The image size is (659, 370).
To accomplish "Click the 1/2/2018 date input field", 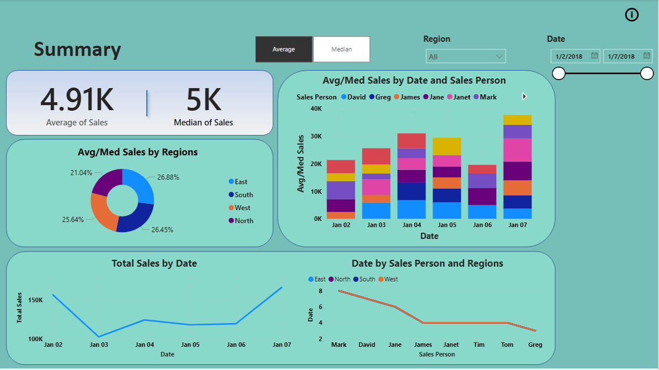I will [570, 56].
